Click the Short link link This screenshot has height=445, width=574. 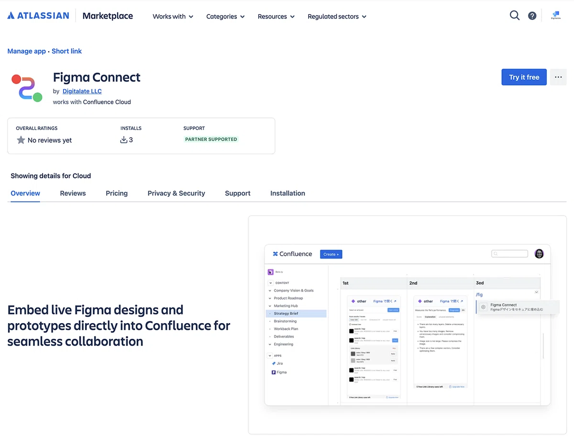[x=66, y=51]
